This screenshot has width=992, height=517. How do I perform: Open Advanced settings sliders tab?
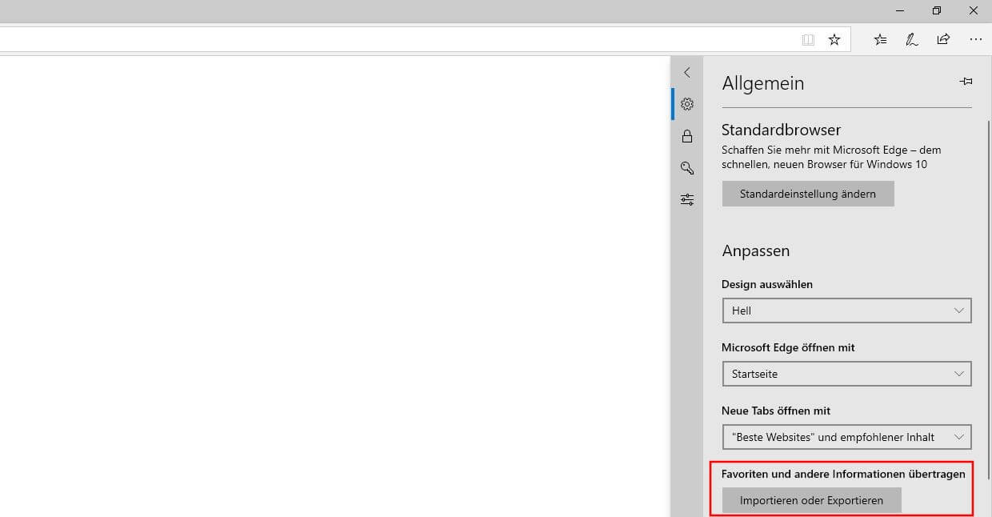point(686,200)
